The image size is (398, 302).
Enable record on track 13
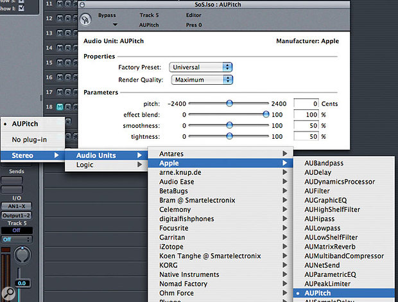click(68, 33)
